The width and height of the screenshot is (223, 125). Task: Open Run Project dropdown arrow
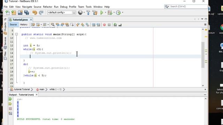(105, 12)
